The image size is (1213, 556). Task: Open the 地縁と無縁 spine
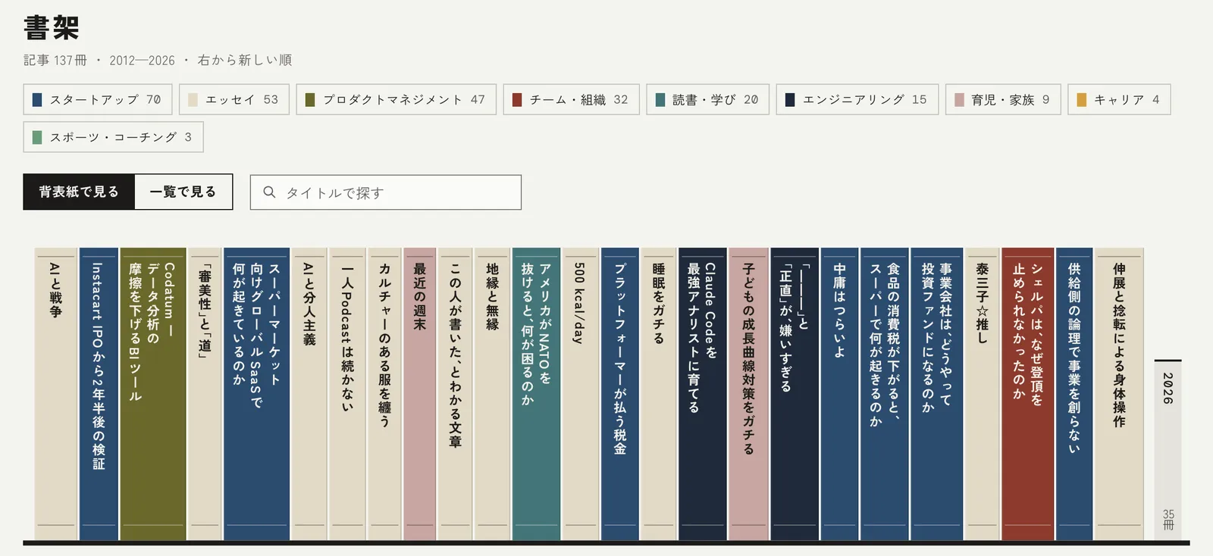pos(492,394)
